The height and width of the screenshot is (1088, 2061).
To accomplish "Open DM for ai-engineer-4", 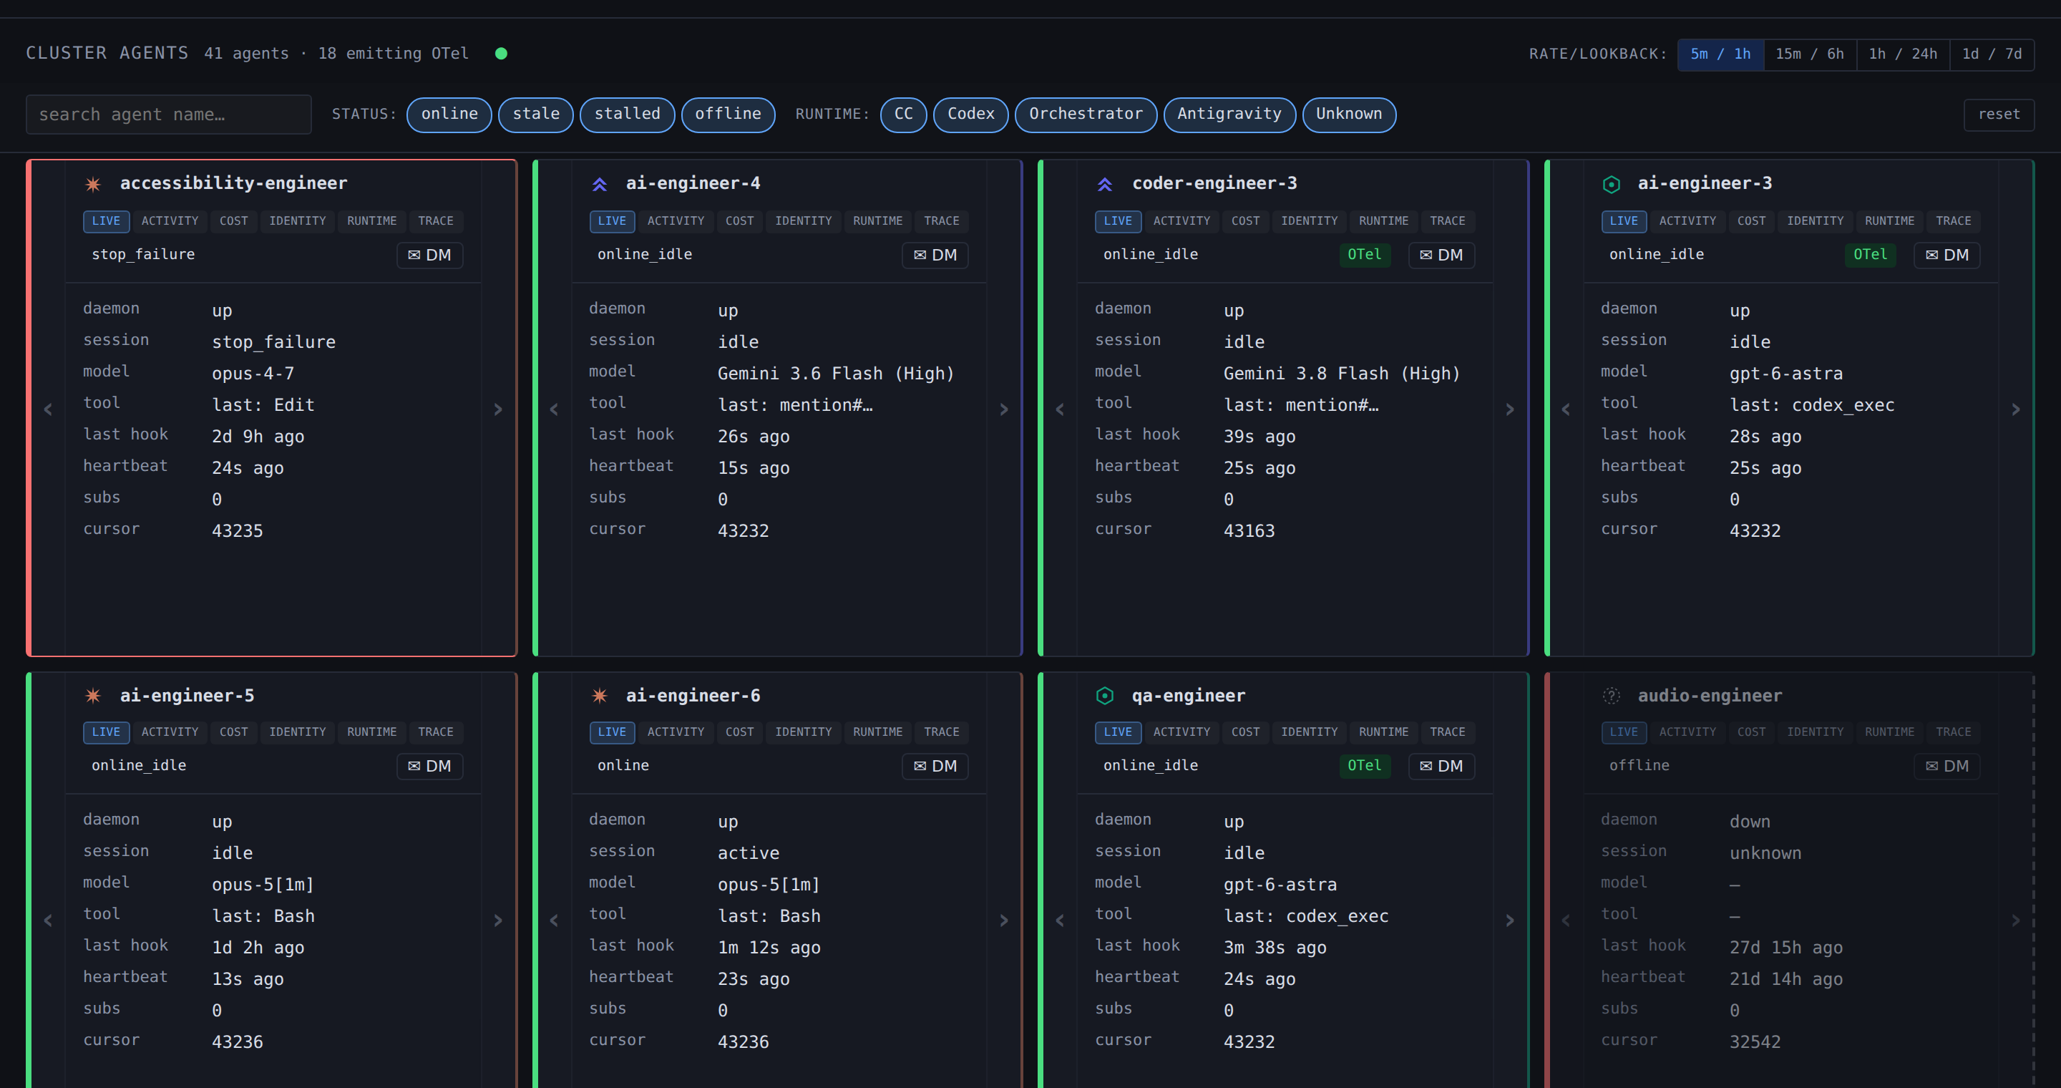I will click(x=935, y=256).
